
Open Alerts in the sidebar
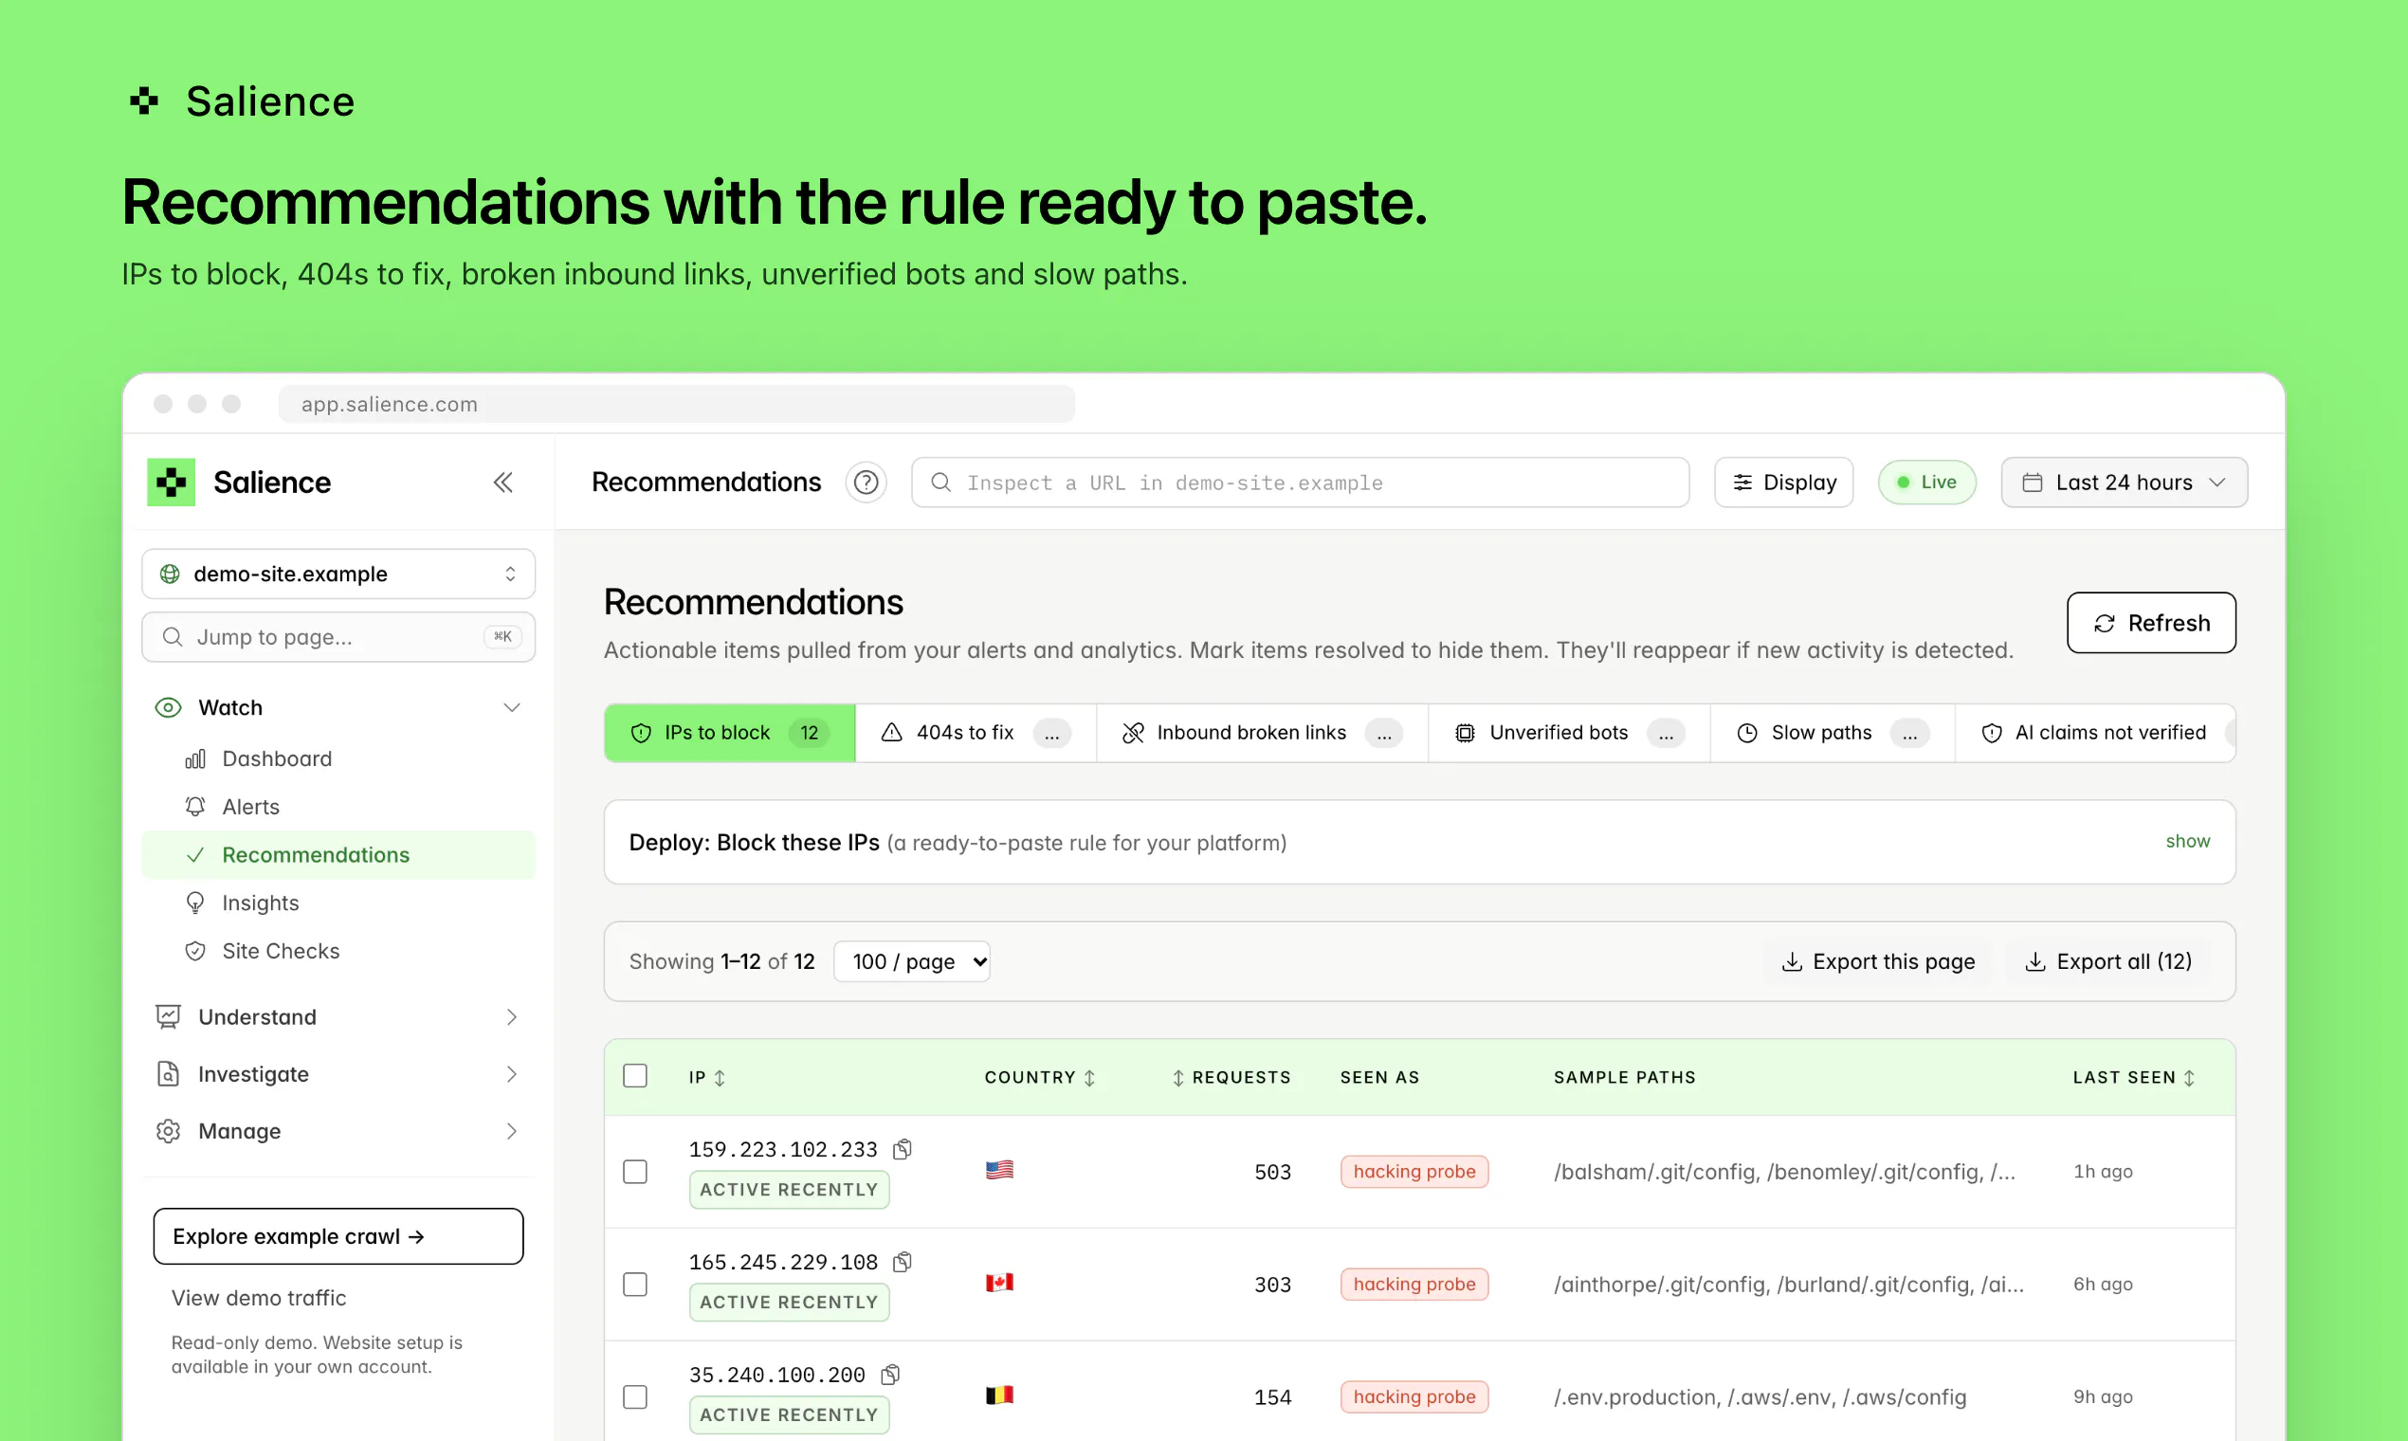click(x=337, y=807)
